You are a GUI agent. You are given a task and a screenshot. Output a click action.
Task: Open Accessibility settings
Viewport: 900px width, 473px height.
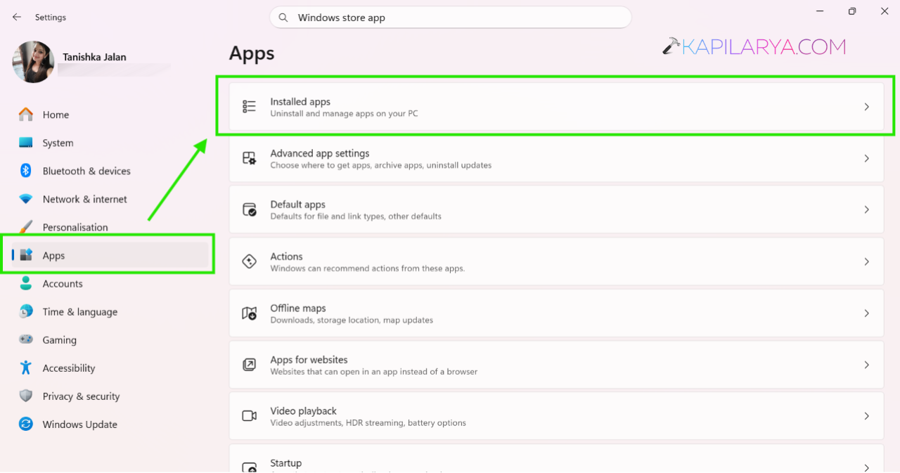pos(111,368)
